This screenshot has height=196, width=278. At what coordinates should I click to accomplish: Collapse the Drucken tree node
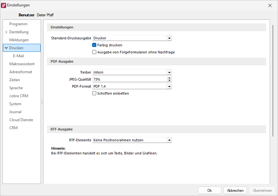click(x=6, y=48)
